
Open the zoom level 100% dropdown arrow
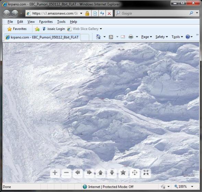pyautogui.click(x=192, y=187)
